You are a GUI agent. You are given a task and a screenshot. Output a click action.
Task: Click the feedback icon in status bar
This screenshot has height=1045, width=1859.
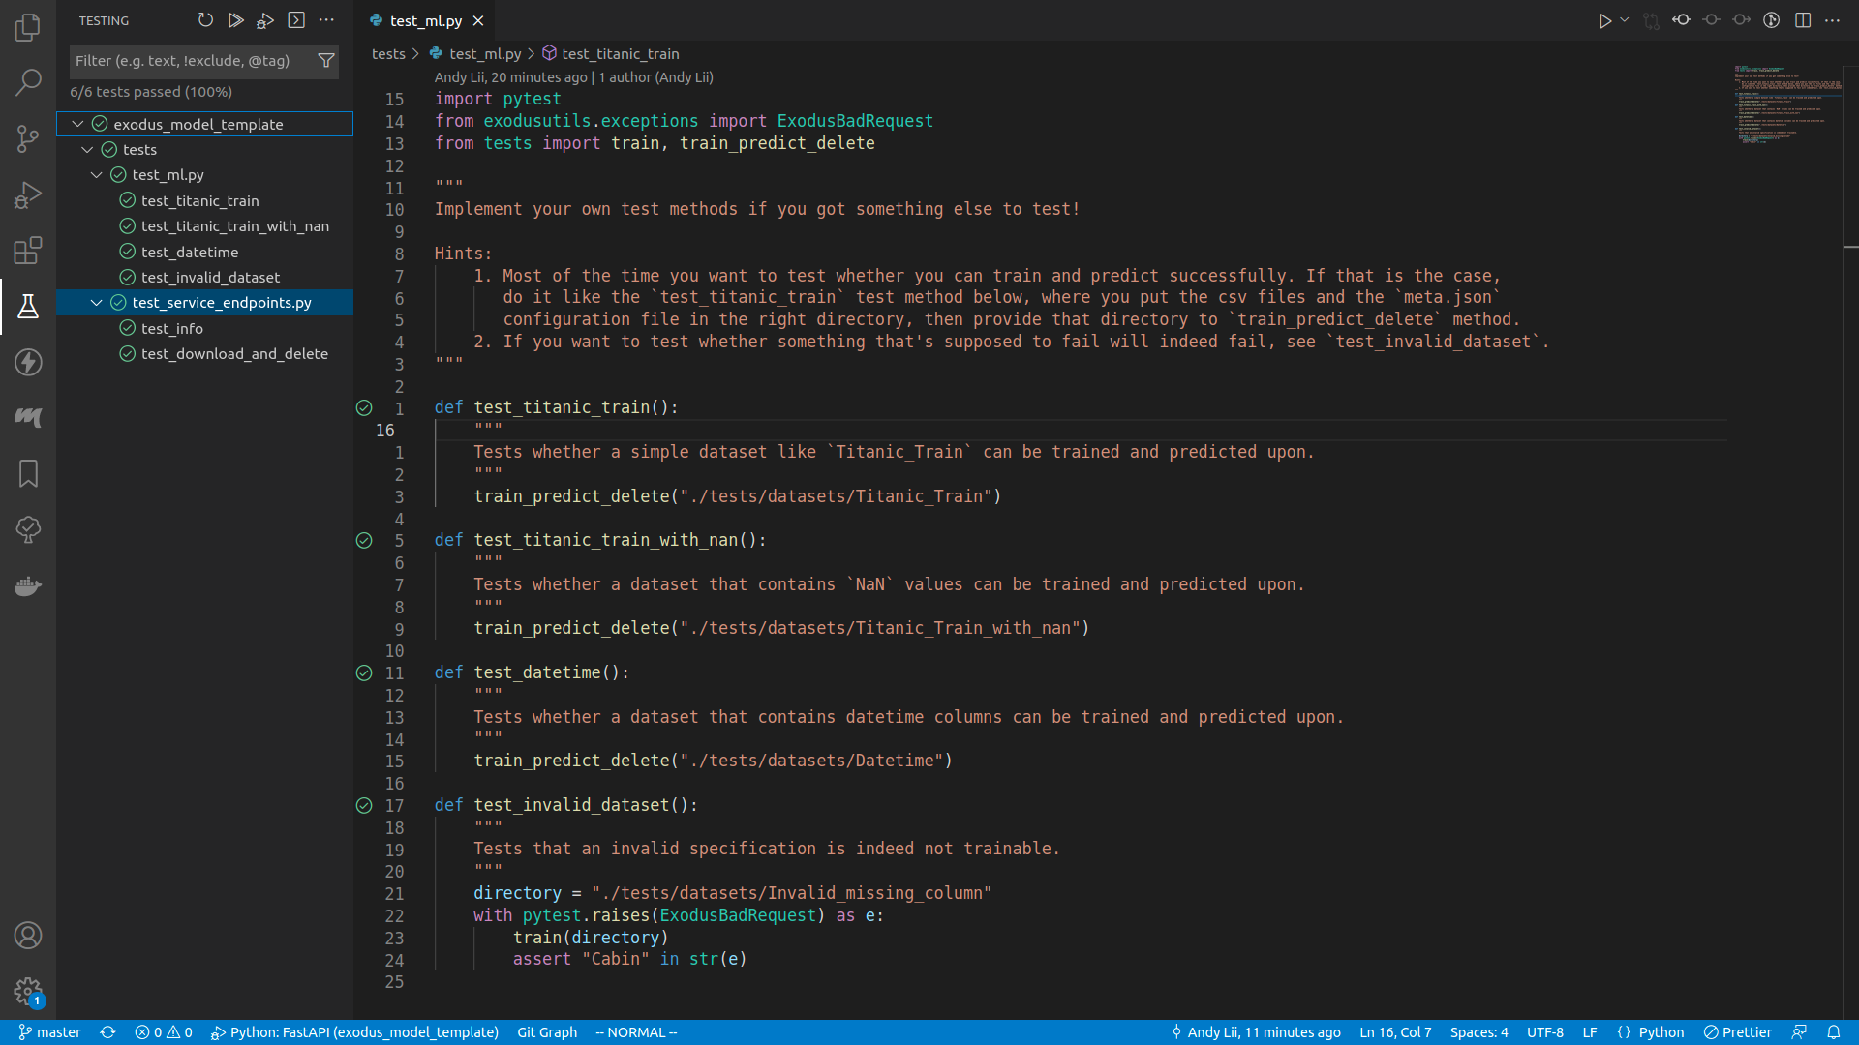click(1799, 1032)
